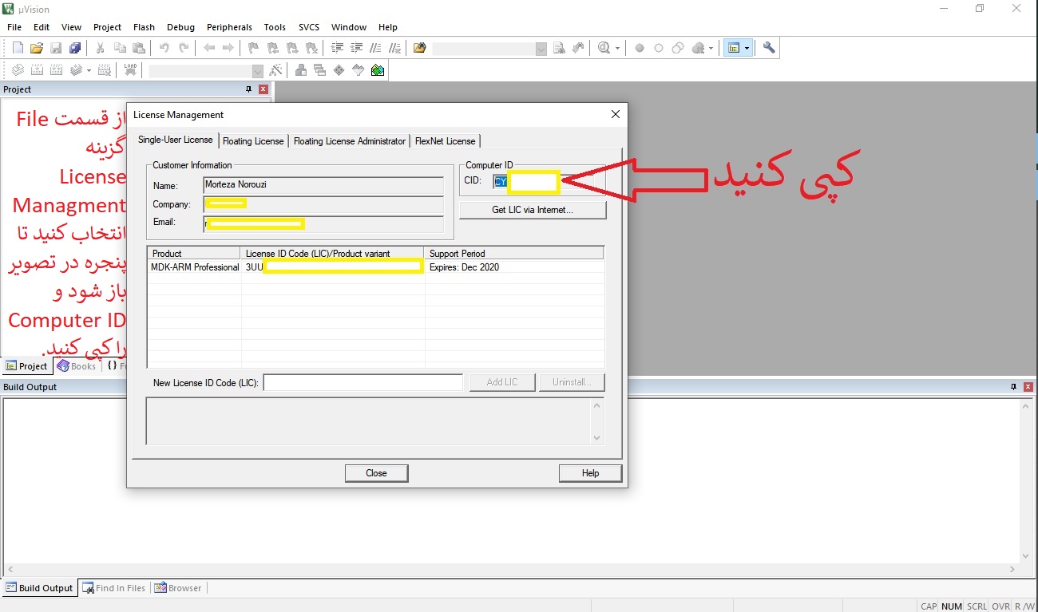Open the Pack Installer icon
Viewport: 1038px width, 612px height.
click(378, 70)
